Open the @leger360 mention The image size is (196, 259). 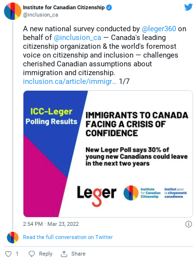pyautogui.click(x=159, y=29)
